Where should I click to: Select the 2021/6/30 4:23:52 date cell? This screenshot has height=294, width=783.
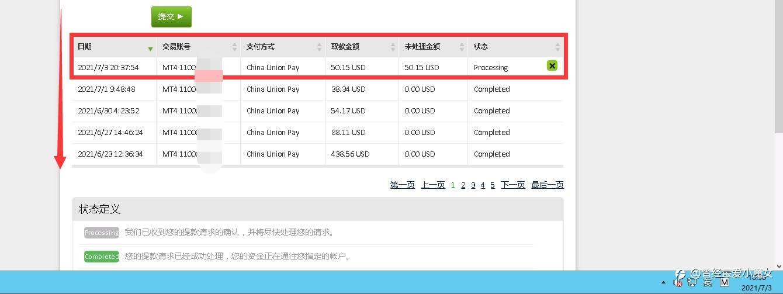(109, 110)
